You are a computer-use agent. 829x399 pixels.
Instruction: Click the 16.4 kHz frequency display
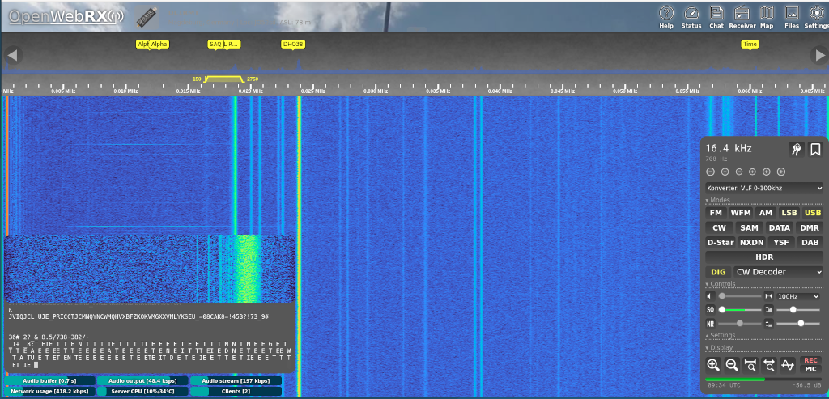729,148
